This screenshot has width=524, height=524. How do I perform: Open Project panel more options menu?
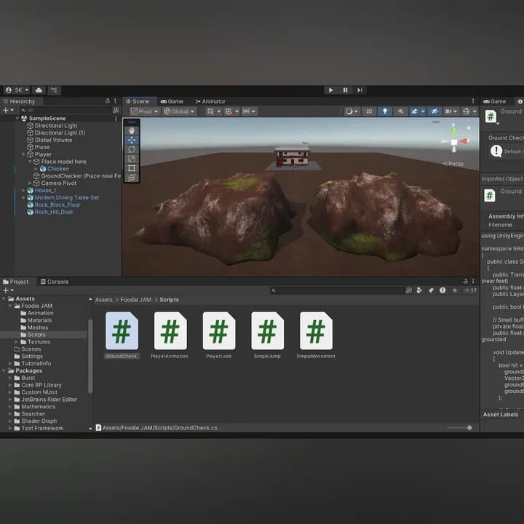473,282
